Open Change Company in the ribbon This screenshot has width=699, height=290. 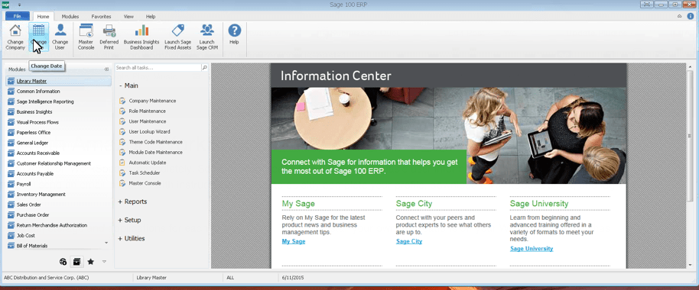coord(15,37)
